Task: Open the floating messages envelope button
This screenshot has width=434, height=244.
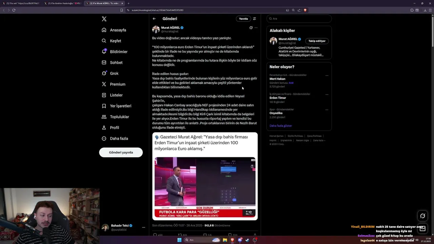Action: (422, 229)
